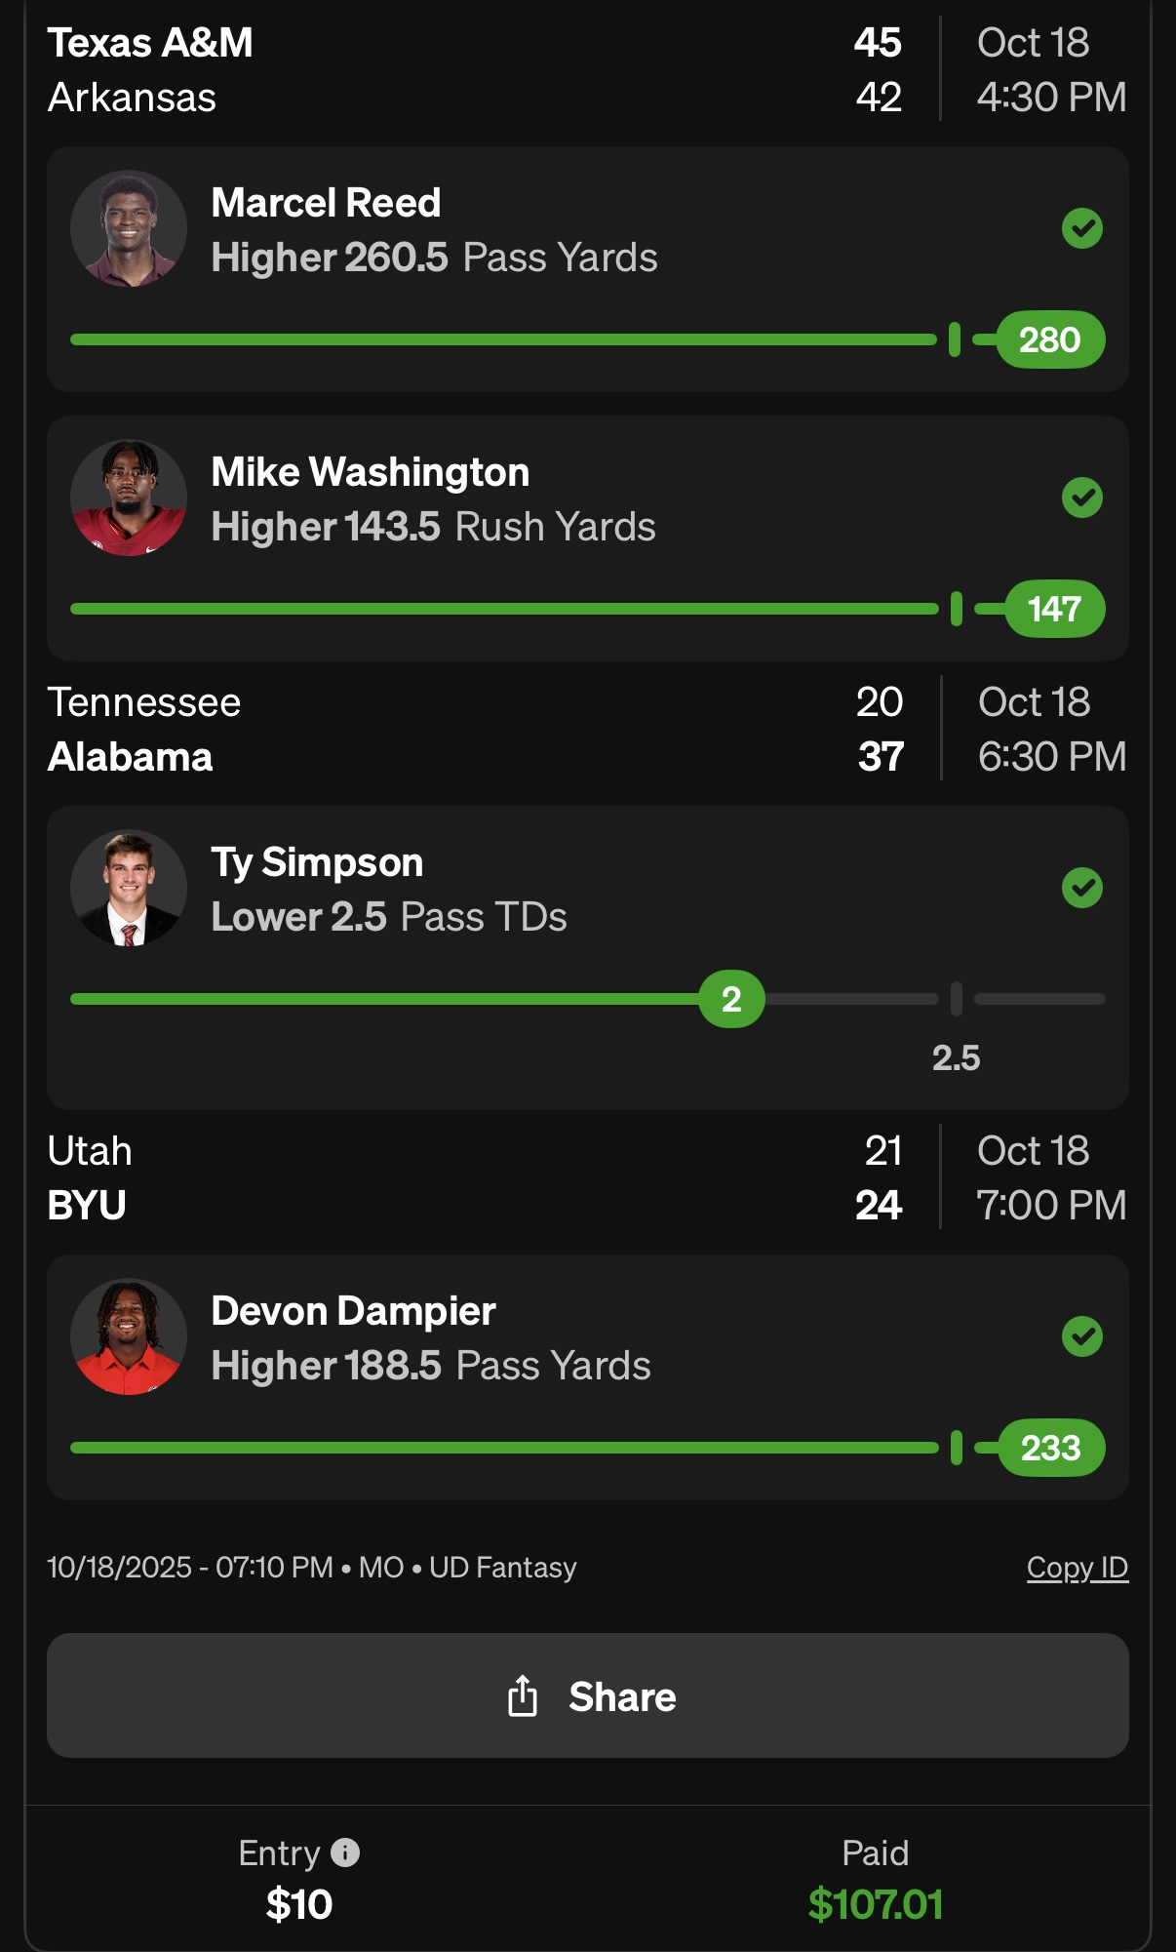The width and height of the screenshot is (1176, 1952).
Task: Open Devon Dampier's player photo
Action: (129, 1337)
